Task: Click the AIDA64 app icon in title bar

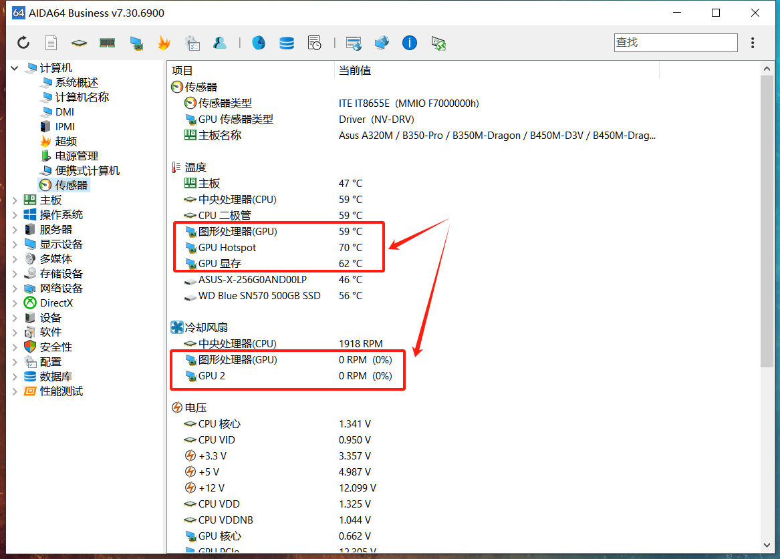Action: [x=19, y=13]
